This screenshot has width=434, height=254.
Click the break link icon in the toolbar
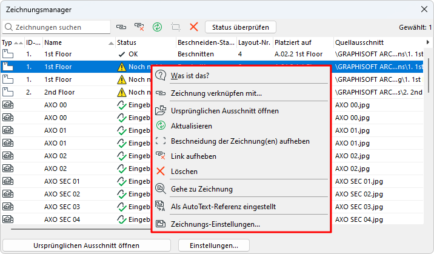tap(139, 27)
